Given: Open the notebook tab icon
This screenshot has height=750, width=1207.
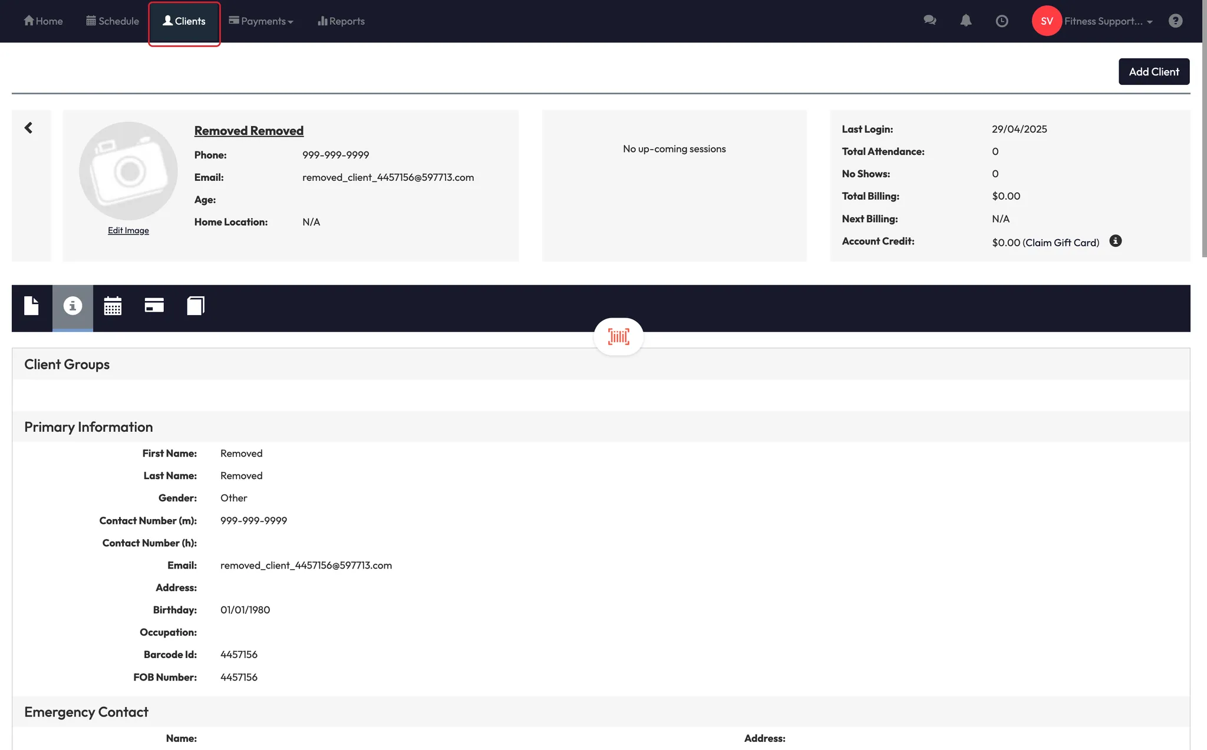Looking at the screenshot, I should (195, 306).
